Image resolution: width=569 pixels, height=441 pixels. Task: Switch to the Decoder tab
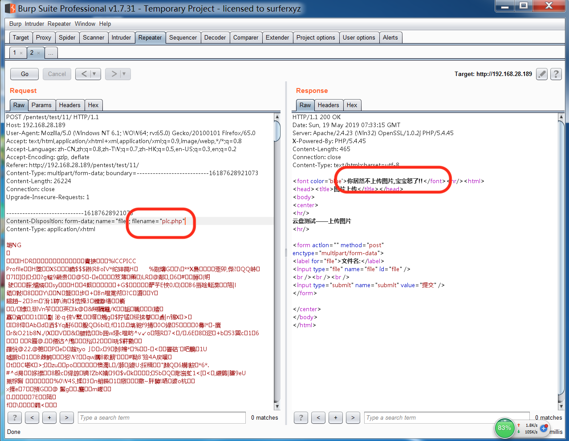point(215,37)
